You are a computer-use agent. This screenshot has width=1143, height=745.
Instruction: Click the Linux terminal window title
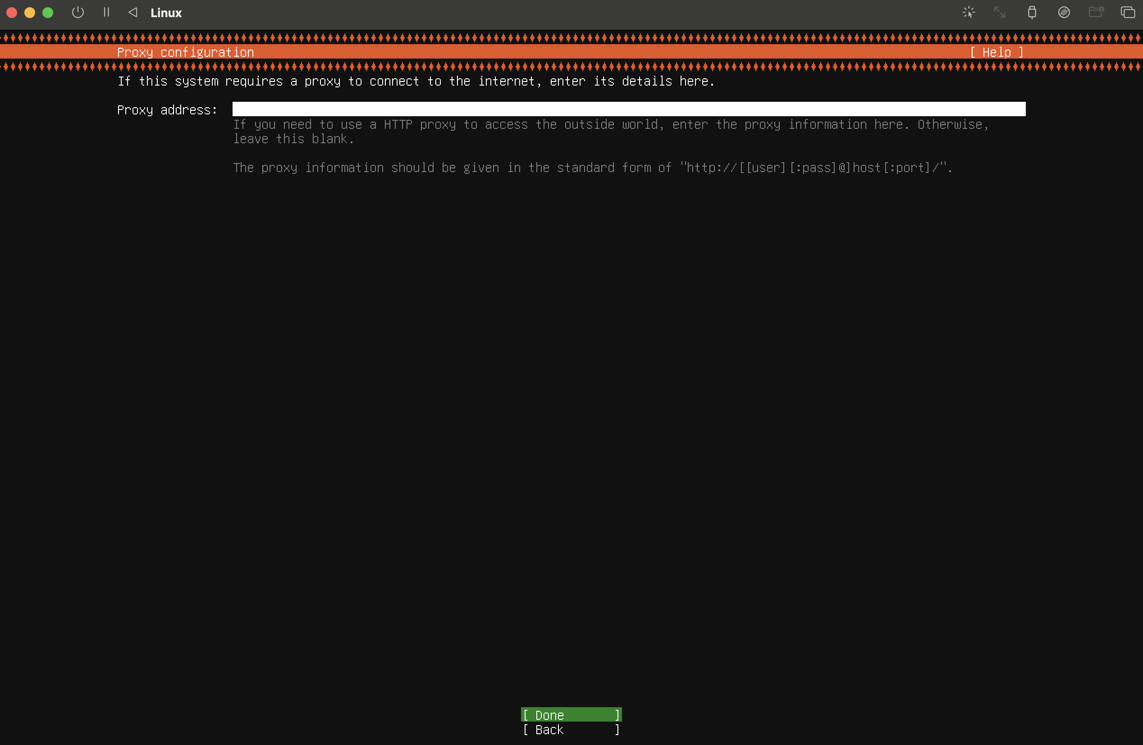[x=166, y=13]
